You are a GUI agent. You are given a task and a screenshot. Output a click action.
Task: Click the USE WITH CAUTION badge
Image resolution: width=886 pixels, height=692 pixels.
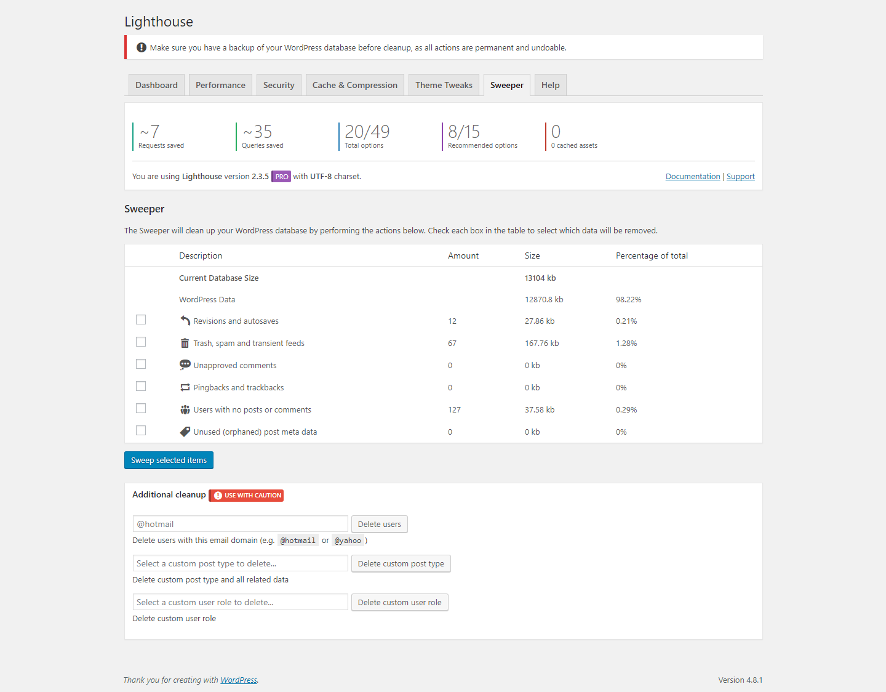click(247, 496)
